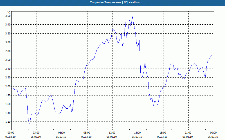Select the 2,40 y-axis label
Screen dimensions: 225x140
[x=8, y=69]
